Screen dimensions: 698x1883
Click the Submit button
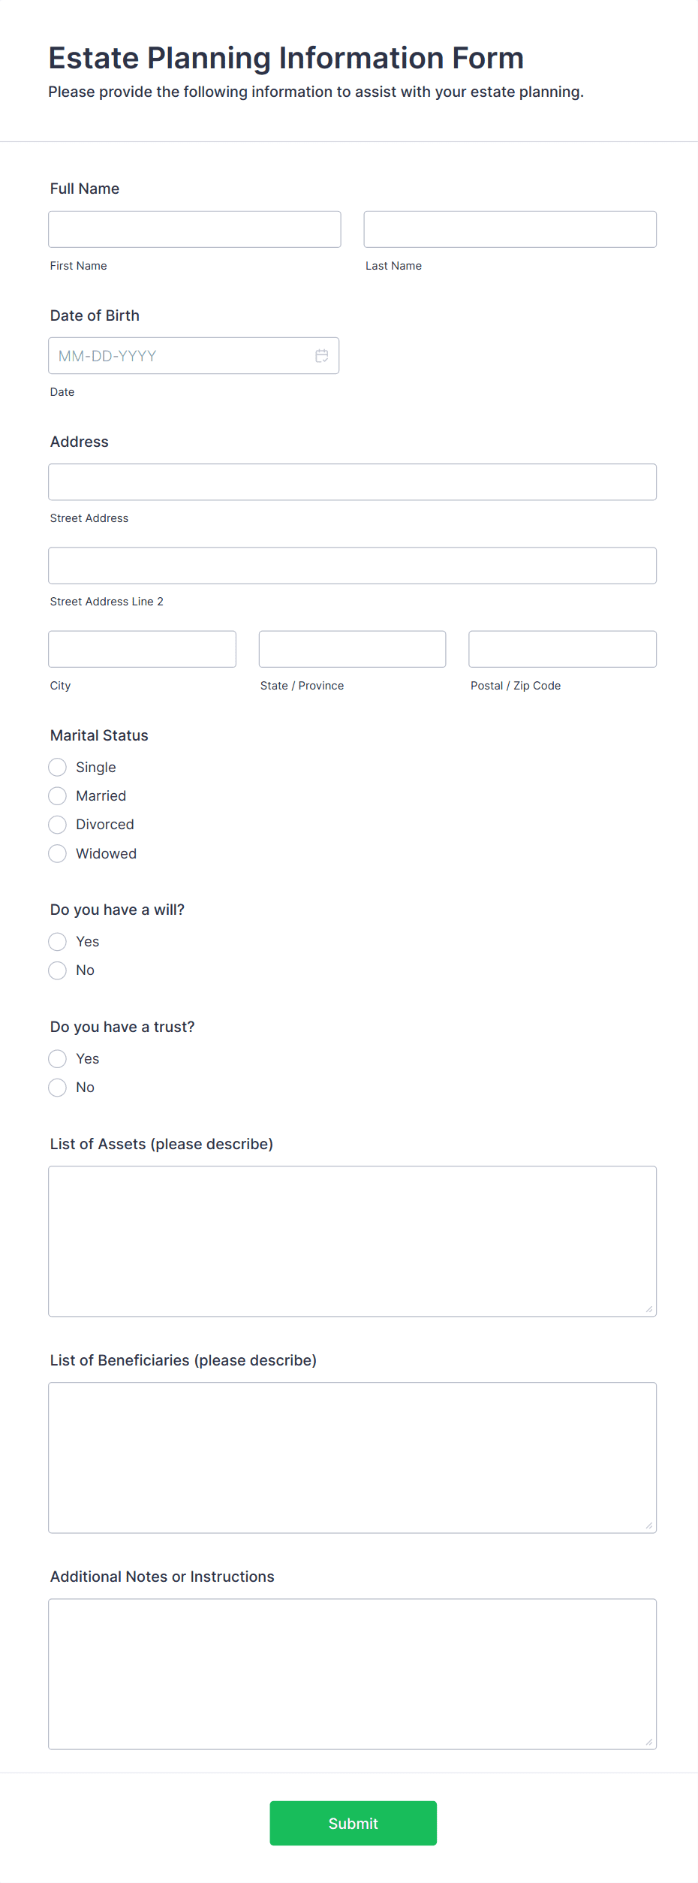pos(353,1823)
